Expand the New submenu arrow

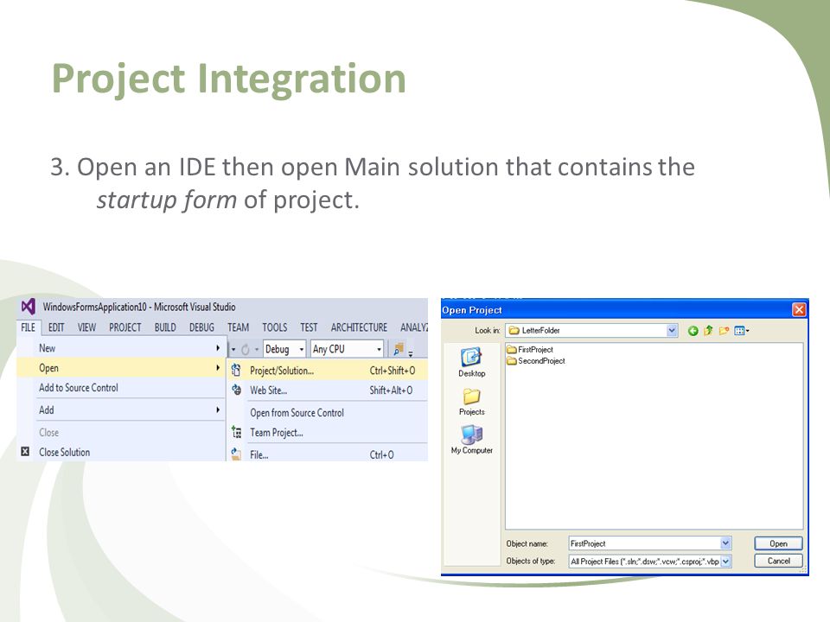point(218,348)
